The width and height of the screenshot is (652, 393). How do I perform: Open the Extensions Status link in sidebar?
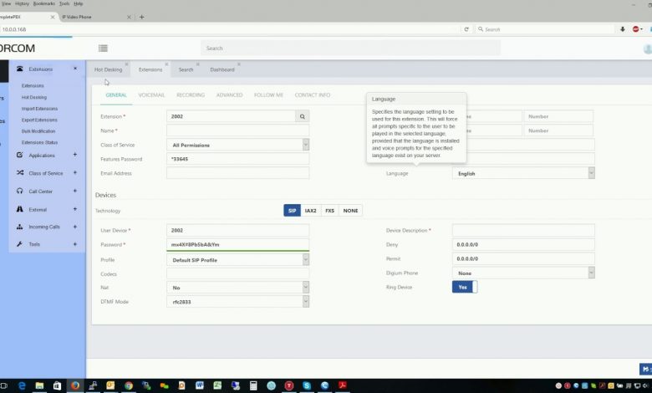coord(39,142)
